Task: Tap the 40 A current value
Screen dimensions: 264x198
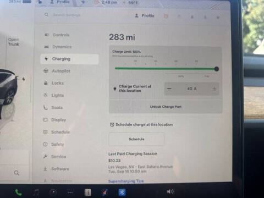Action: pos(192,89)
